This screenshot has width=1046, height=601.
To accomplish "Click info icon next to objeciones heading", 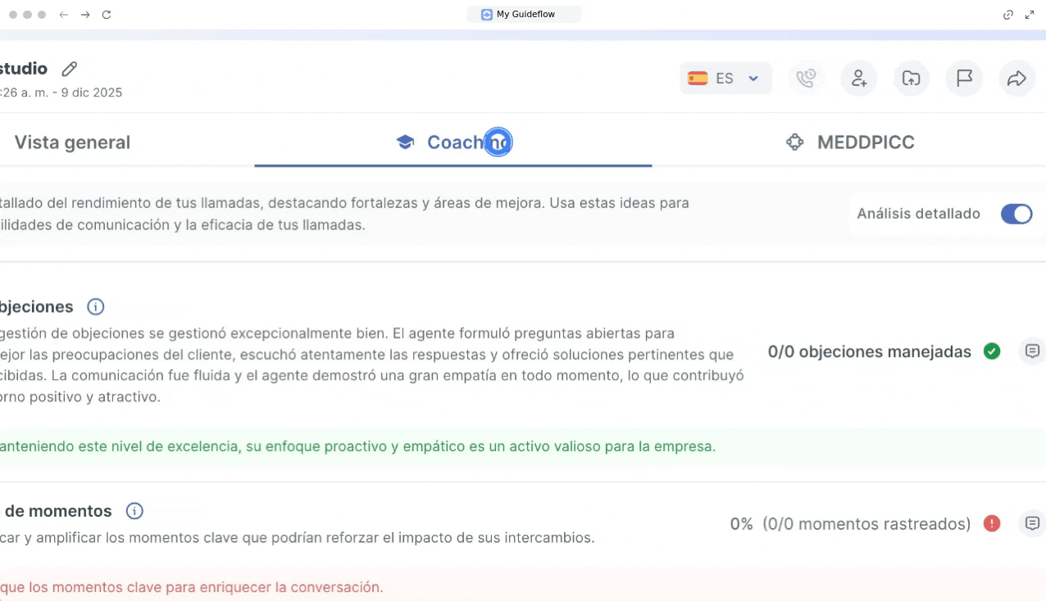I will pyautogui.click(x=96, y=307).
